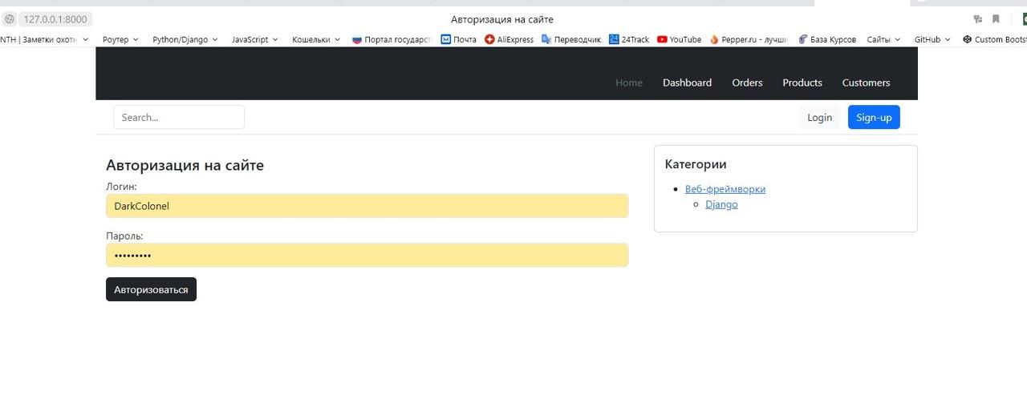Expand the GitHub bookmarks folder
The width and height of the screenshot is (1027, 395).
pos(932,39)
